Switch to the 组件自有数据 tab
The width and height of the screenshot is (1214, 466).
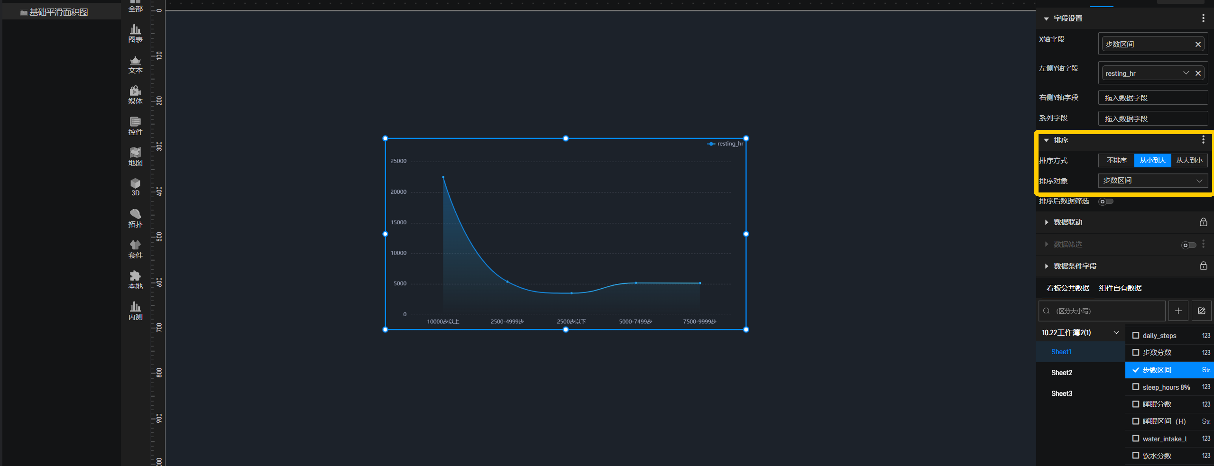pos(1120,288)
